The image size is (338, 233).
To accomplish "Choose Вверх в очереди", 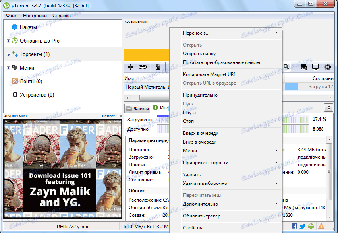I will coord(231,133).
